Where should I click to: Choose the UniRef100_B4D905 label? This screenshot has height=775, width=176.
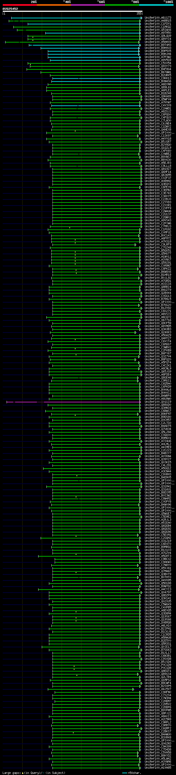click(x=158, y=478)
